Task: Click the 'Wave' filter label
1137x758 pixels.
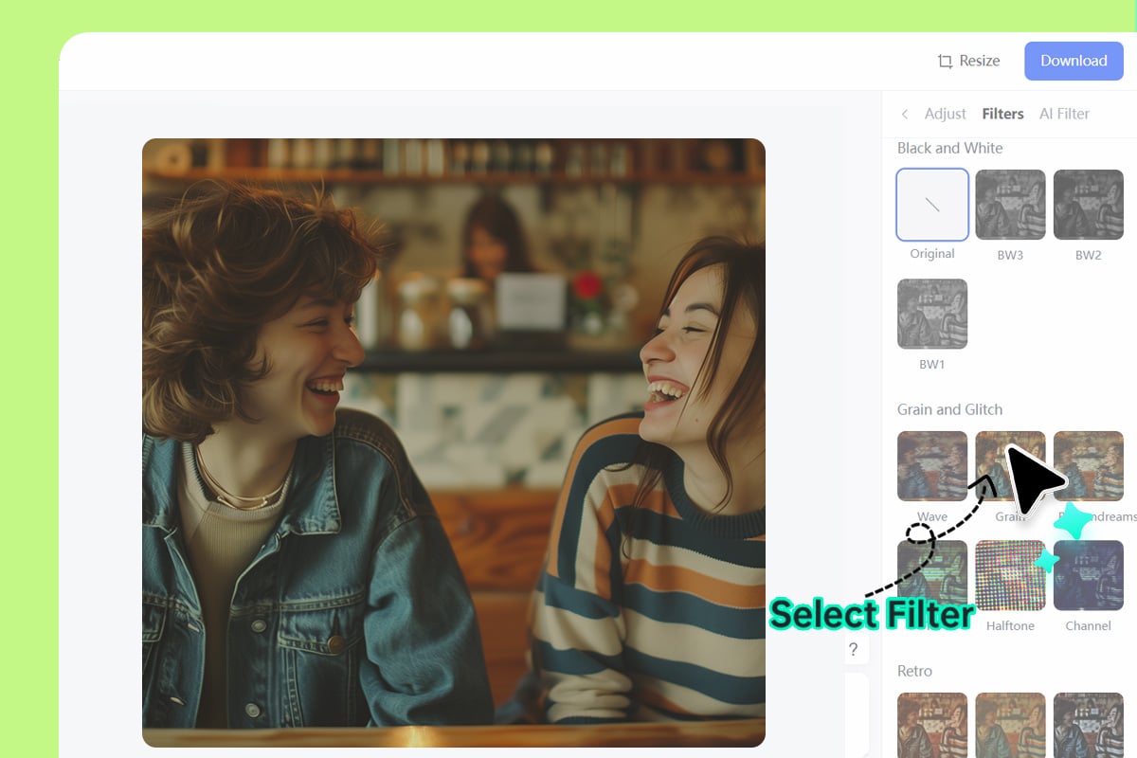Action: point(932,516)
